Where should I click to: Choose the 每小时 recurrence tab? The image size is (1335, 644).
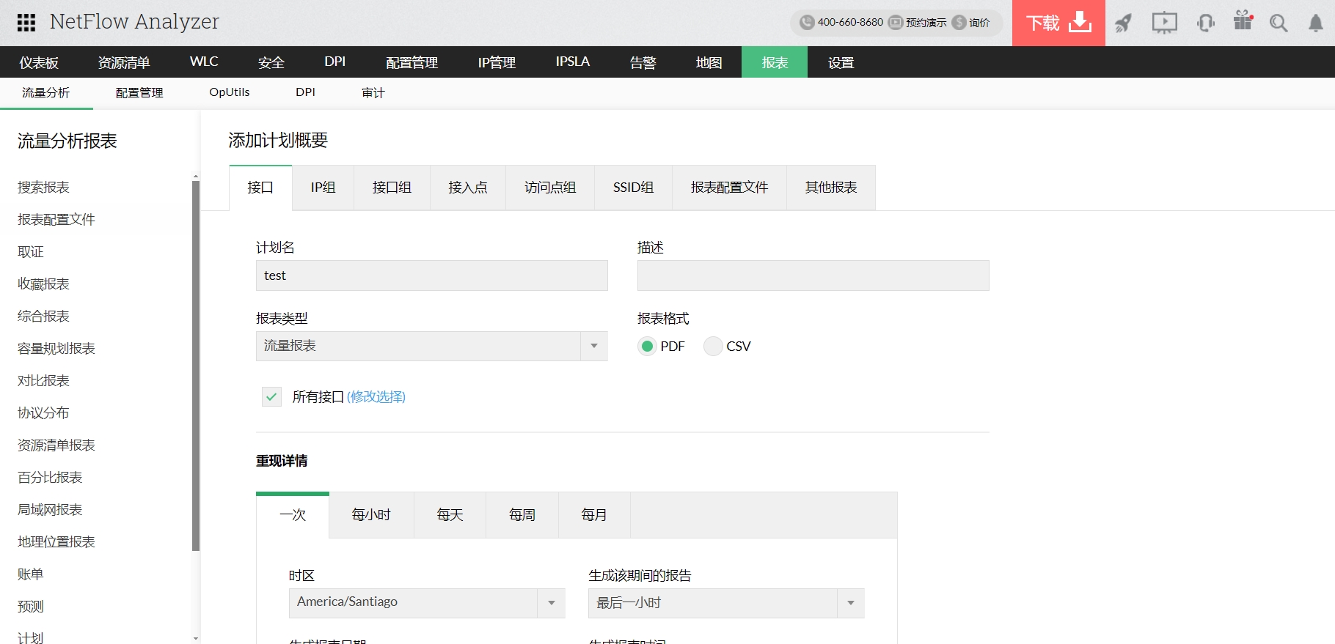372,515
